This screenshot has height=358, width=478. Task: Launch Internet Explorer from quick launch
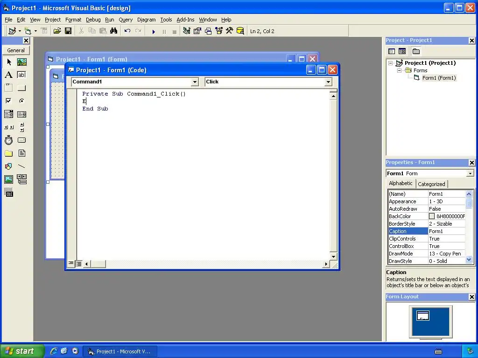pos(54,351)
